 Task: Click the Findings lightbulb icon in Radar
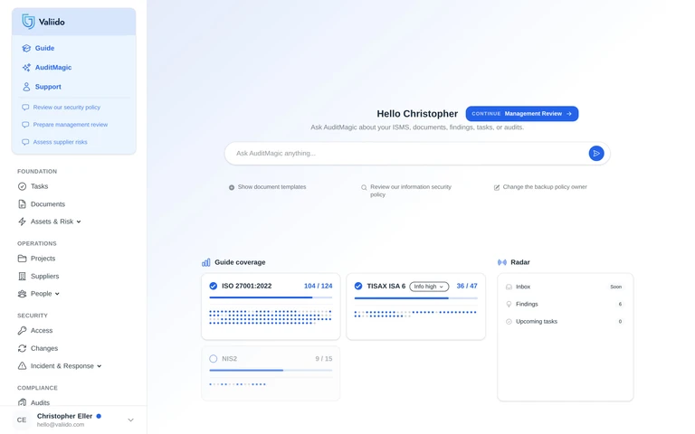(x=509, y=304)
